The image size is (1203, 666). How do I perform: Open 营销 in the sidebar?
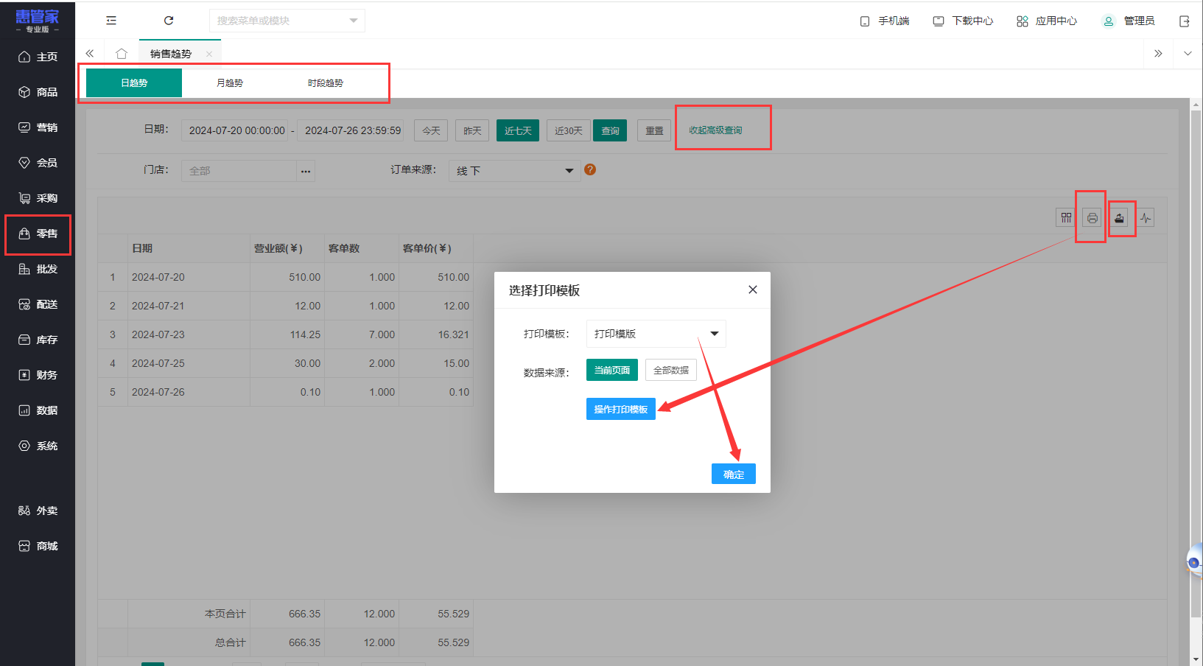38,127
